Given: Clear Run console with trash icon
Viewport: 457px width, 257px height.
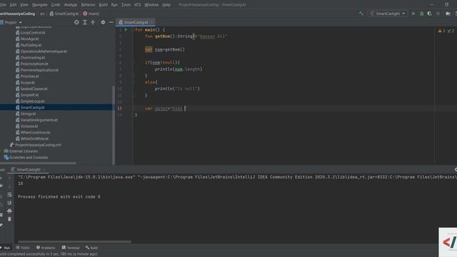Looking at the screenshot, I should (9, 219).
